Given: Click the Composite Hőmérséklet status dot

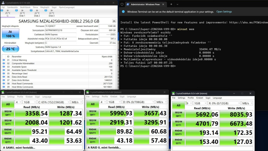Looking at the screenshot, I should point(4,63).
